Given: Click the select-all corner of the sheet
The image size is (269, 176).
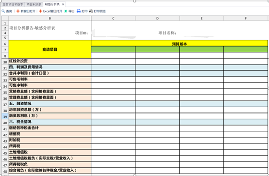Looking at the screenshot, I should click(5, 18).
